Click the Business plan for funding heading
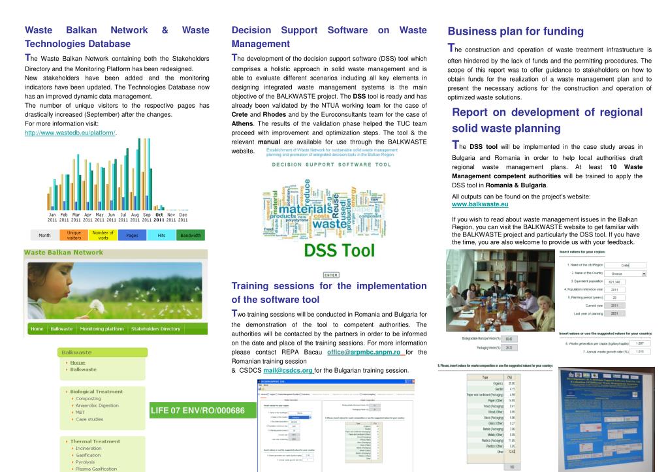668x472 pixels. (515, 31)
